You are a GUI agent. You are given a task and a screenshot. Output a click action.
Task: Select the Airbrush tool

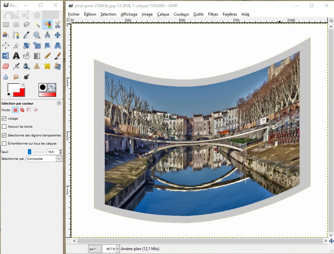(x=16, y=66)
